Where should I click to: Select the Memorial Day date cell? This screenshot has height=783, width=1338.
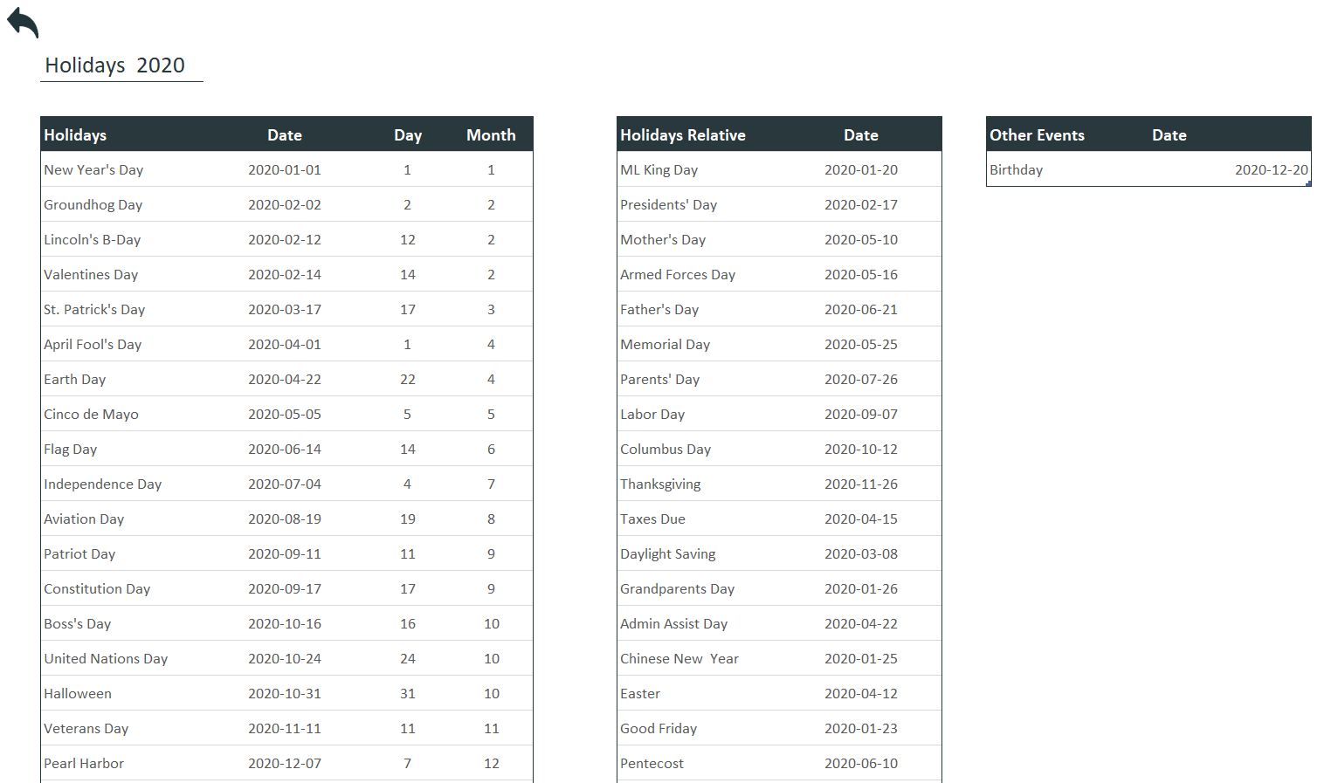click(860, 345)
